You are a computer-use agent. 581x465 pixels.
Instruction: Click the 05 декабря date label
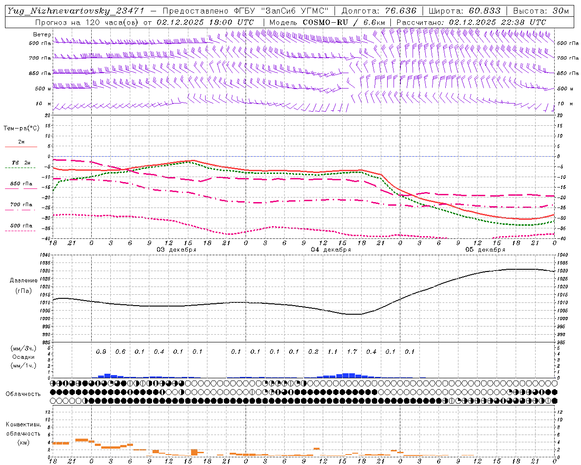[x=485, y=250]
